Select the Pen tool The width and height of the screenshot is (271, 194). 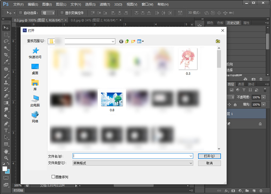pos(6,124)
